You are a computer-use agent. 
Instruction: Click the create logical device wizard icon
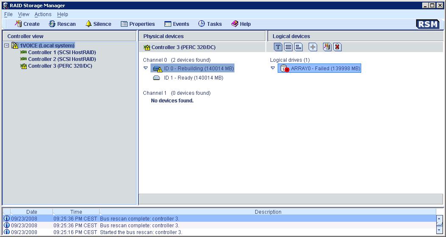pyautogui.click(x=327, y=47)
